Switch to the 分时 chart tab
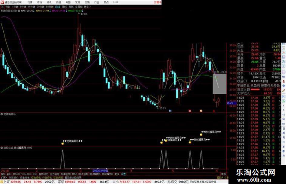286x184 pixels. coord(8,7)
